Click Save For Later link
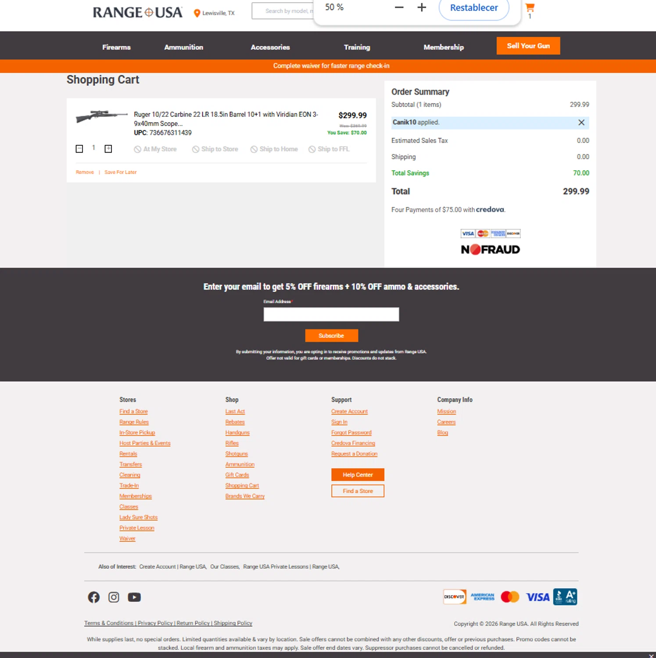656x658 pixels. (x=120, y=172)
